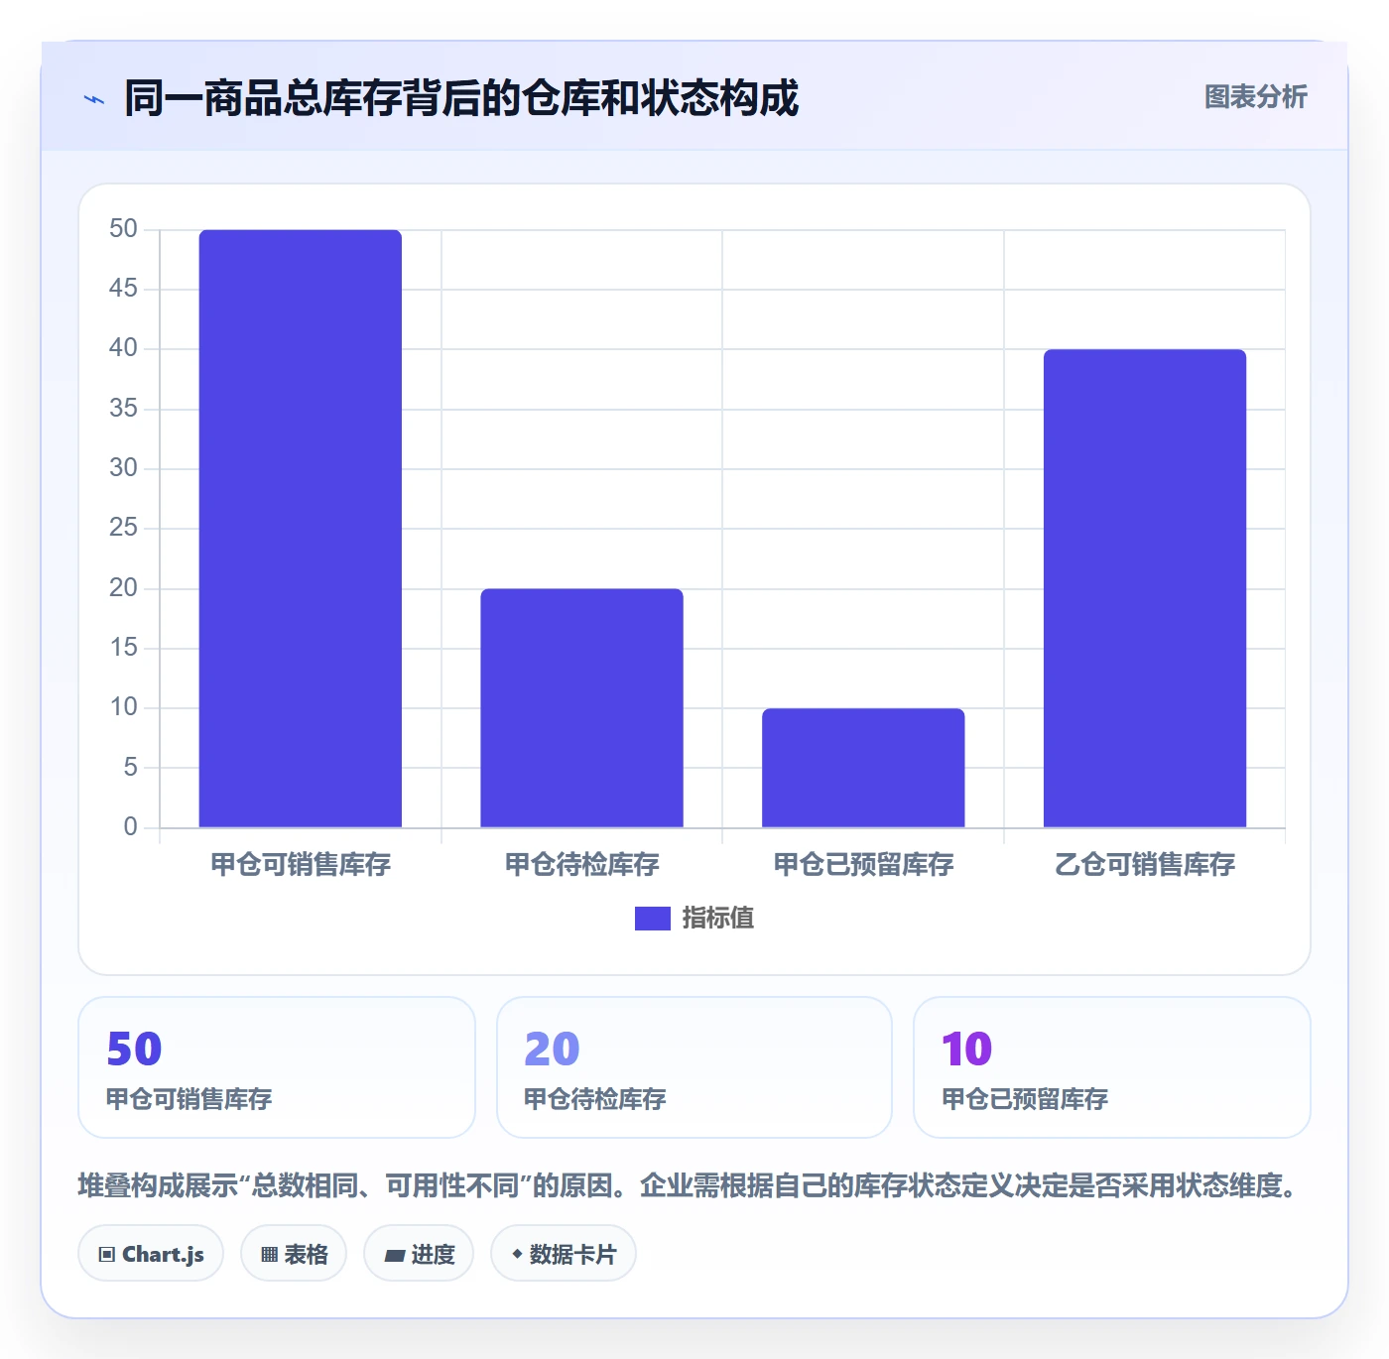
Task: Click the 甲仓可销售库存 x-axis label
Action: click(x=301, y=865)
